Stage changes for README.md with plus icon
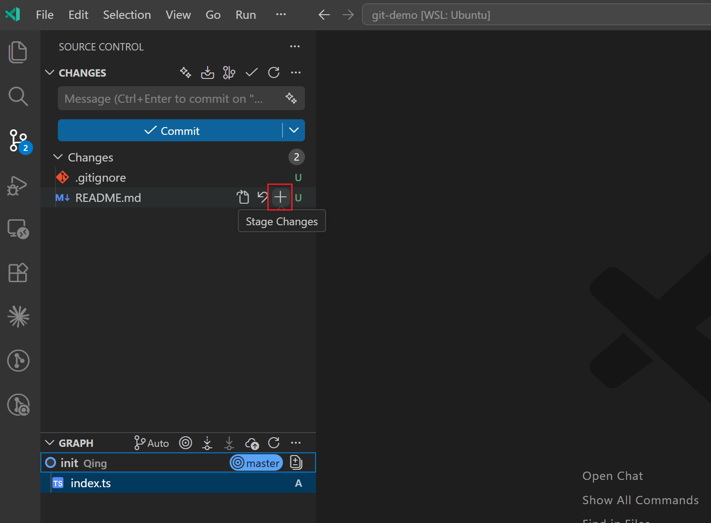Viewport: 711px width, 523px height. 280,197
